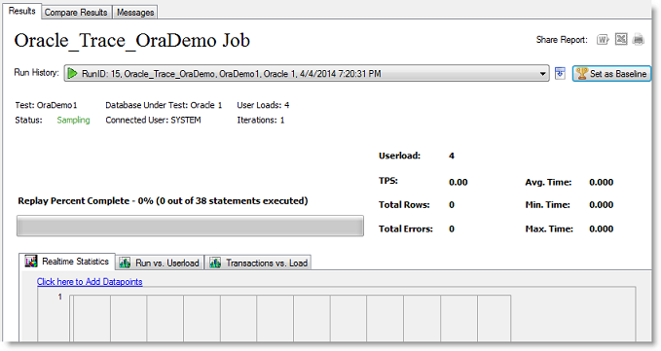Click the 'Click here to Add Datapoints' link
This screenshot has width=661, height=351.
click(90, 282)
